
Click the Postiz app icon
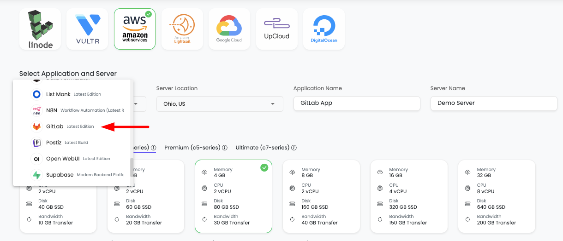pos(36,143)
